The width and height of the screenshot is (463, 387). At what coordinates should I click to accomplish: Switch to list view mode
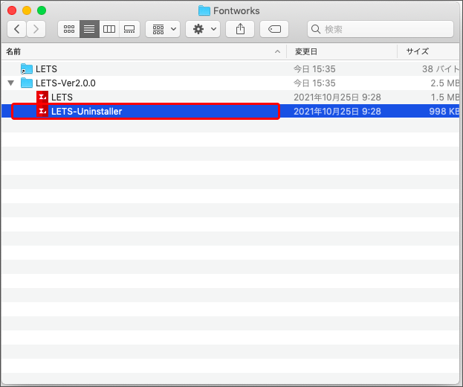[x=89, y=29]
